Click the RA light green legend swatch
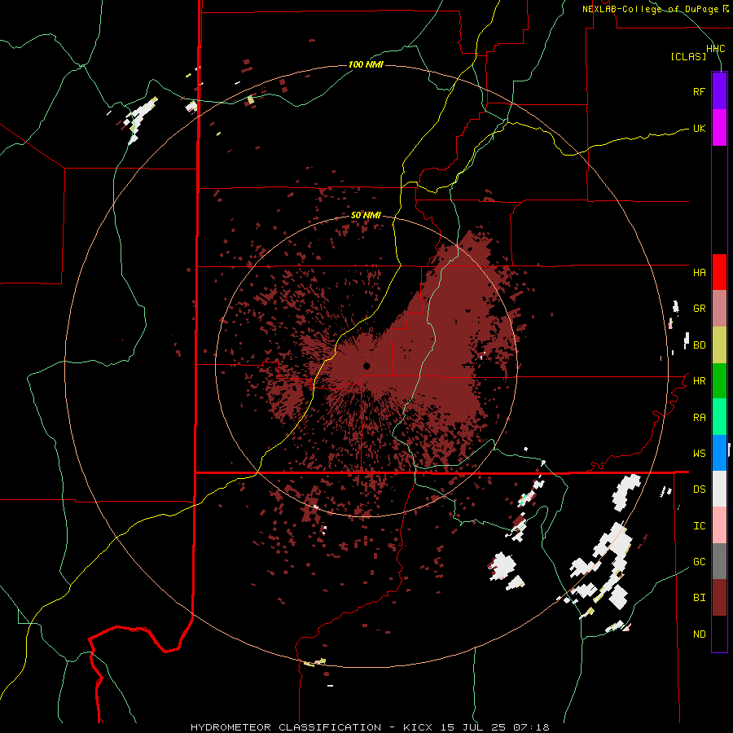 coord(719,417)
